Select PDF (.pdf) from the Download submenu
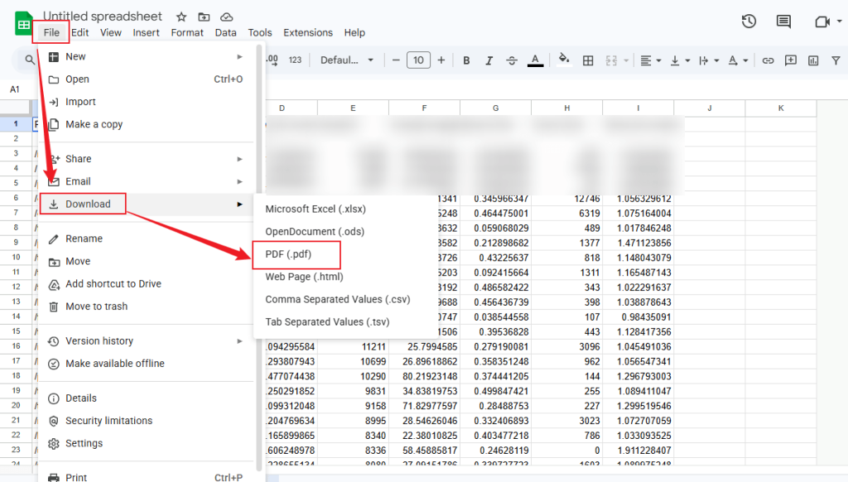This screenshot has height=482, width=848. point(287,254)
